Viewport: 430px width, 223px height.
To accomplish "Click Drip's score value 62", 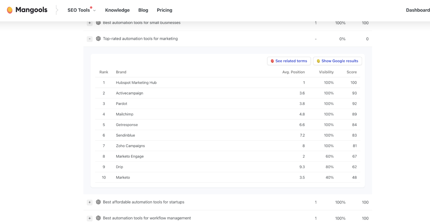I will pos(354,167).
